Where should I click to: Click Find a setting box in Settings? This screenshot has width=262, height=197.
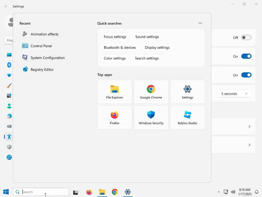click(9, 40)
